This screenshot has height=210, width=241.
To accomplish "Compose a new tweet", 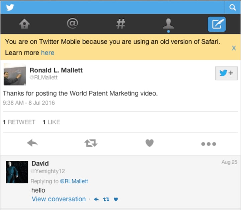I will point(217,24).
